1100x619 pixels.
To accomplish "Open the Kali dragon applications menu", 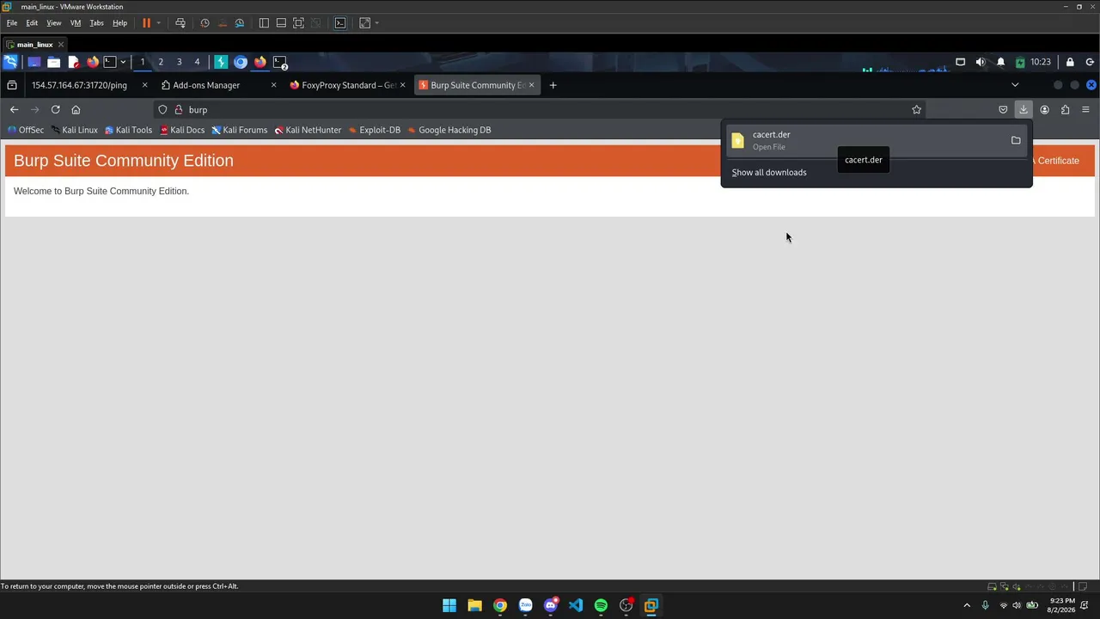I will 10,62.
